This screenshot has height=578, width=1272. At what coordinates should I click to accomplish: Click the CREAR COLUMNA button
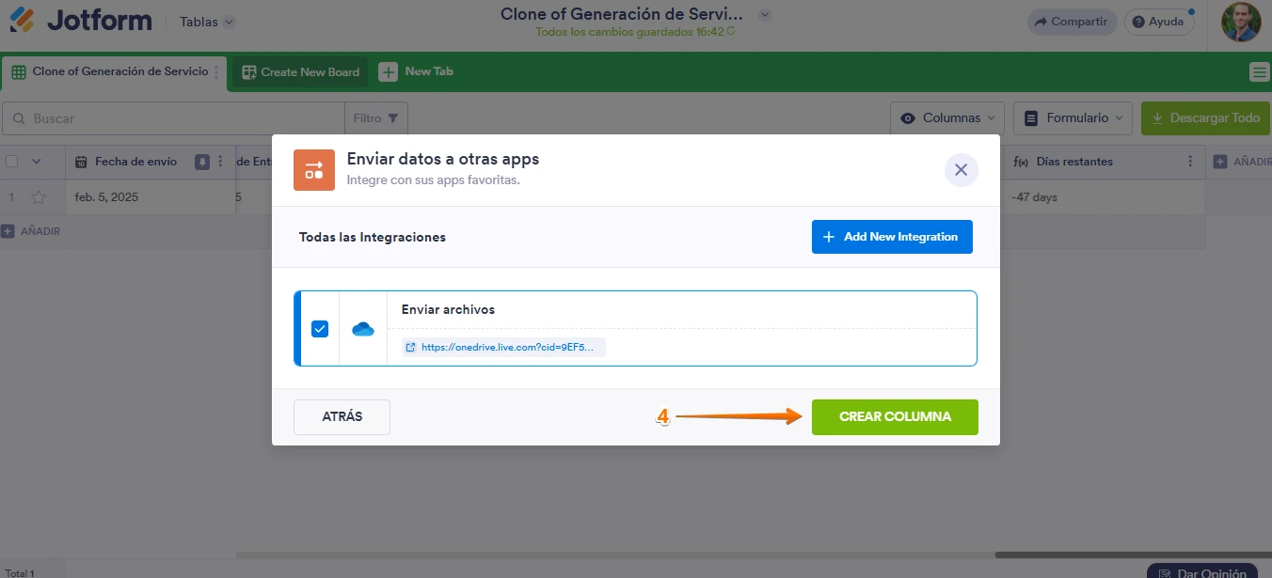point(894,416)
